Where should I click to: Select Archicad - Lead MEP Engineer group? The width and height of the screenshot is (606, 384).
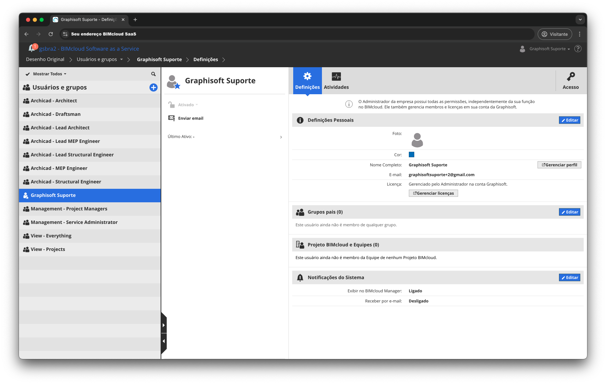coord(90,141)
